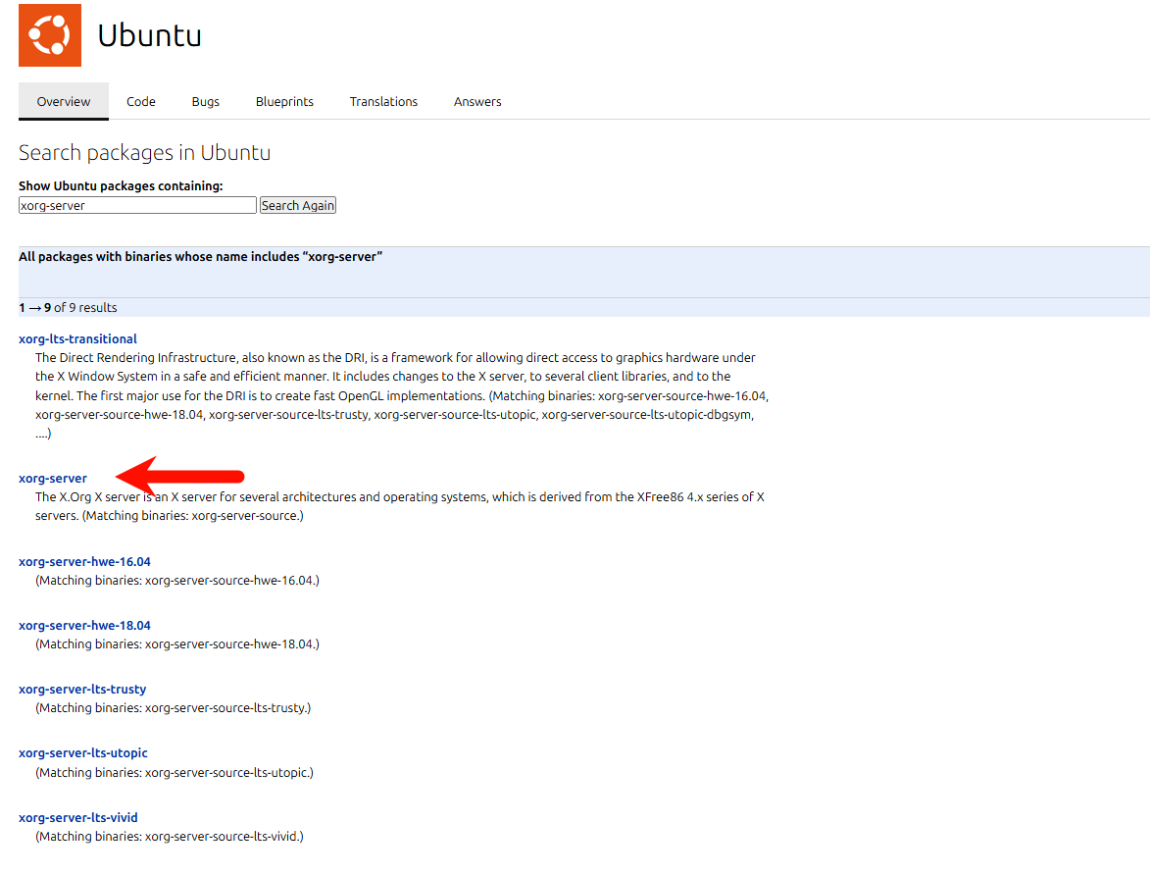Open the Ubuntu heading link

point(150,35)
